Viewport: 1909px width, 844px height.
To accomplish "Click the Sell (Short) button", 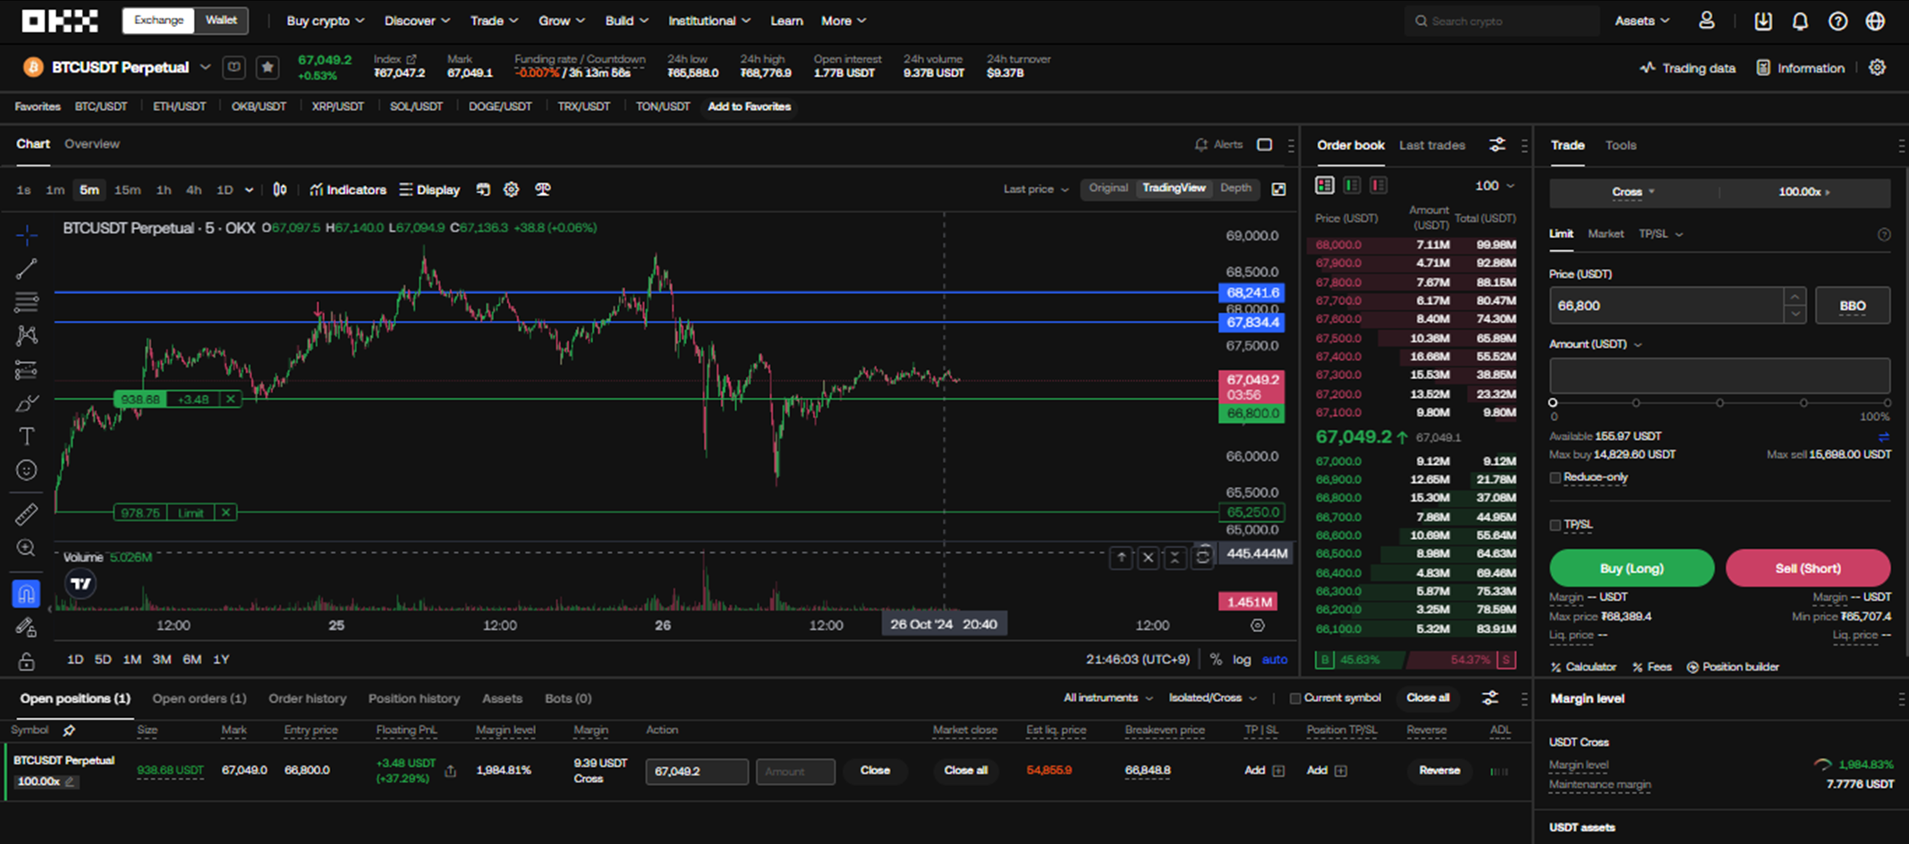I will 1807,568.
